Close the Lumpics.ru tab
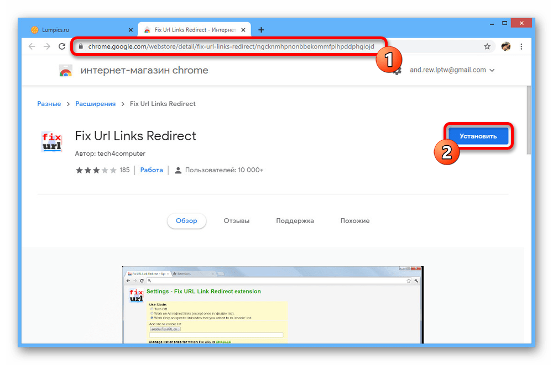 pos(131,30)
